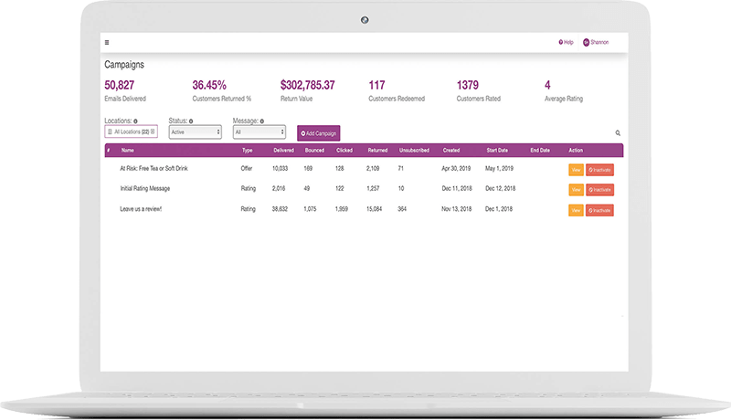Click the Help question mark icon

coord(560,42)
